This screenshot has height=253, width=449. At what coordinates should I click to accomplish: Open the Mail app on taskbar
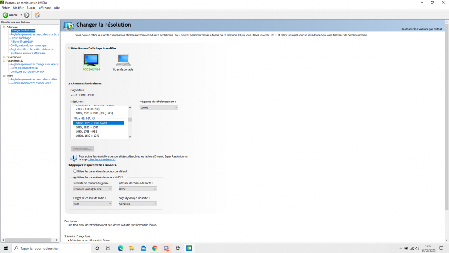(143, 249)
